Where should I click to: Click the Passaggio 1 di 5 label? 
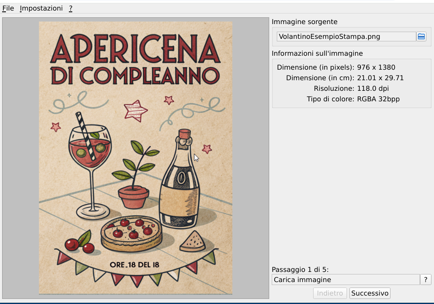point(300,269)
